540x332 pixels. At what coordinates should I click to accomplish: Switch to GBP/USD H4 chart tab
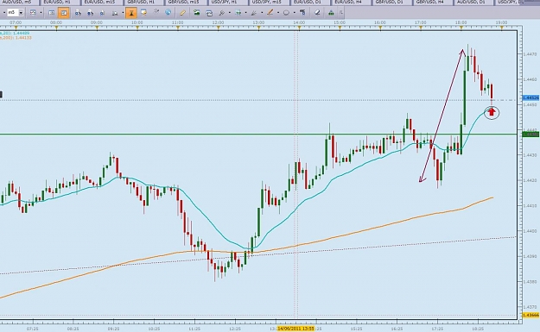[x=433, y=2]
